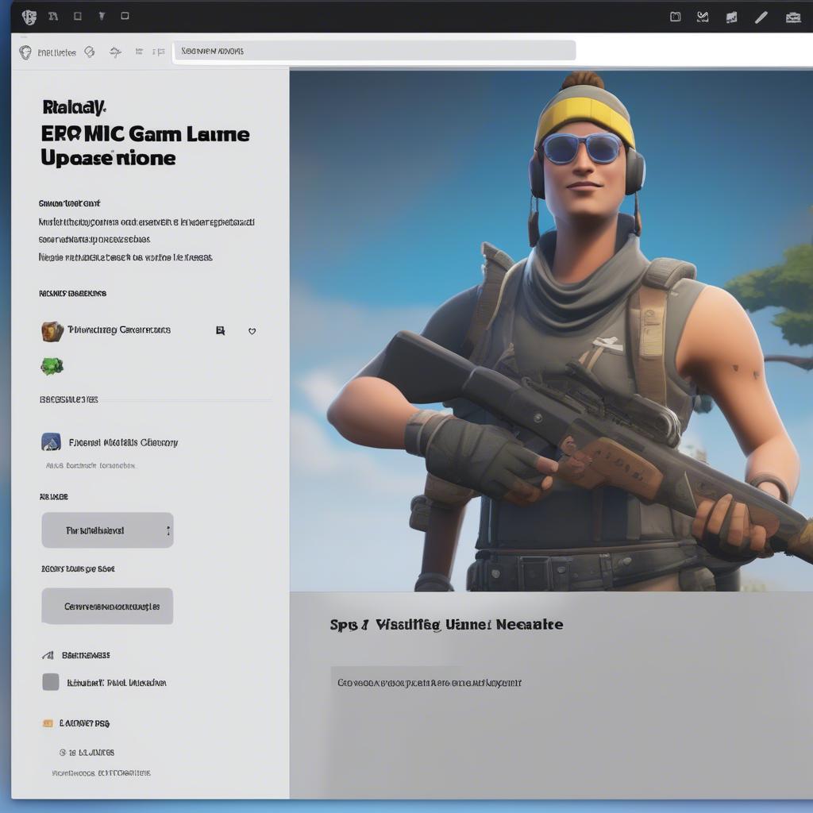Viewport: 813px width, 813px height.
Task: Select the marker pin icon in title bar
Action: coord(102,16)
